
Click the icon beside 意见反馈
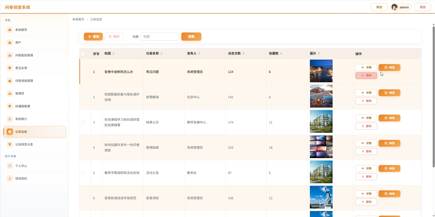point(10,68)
